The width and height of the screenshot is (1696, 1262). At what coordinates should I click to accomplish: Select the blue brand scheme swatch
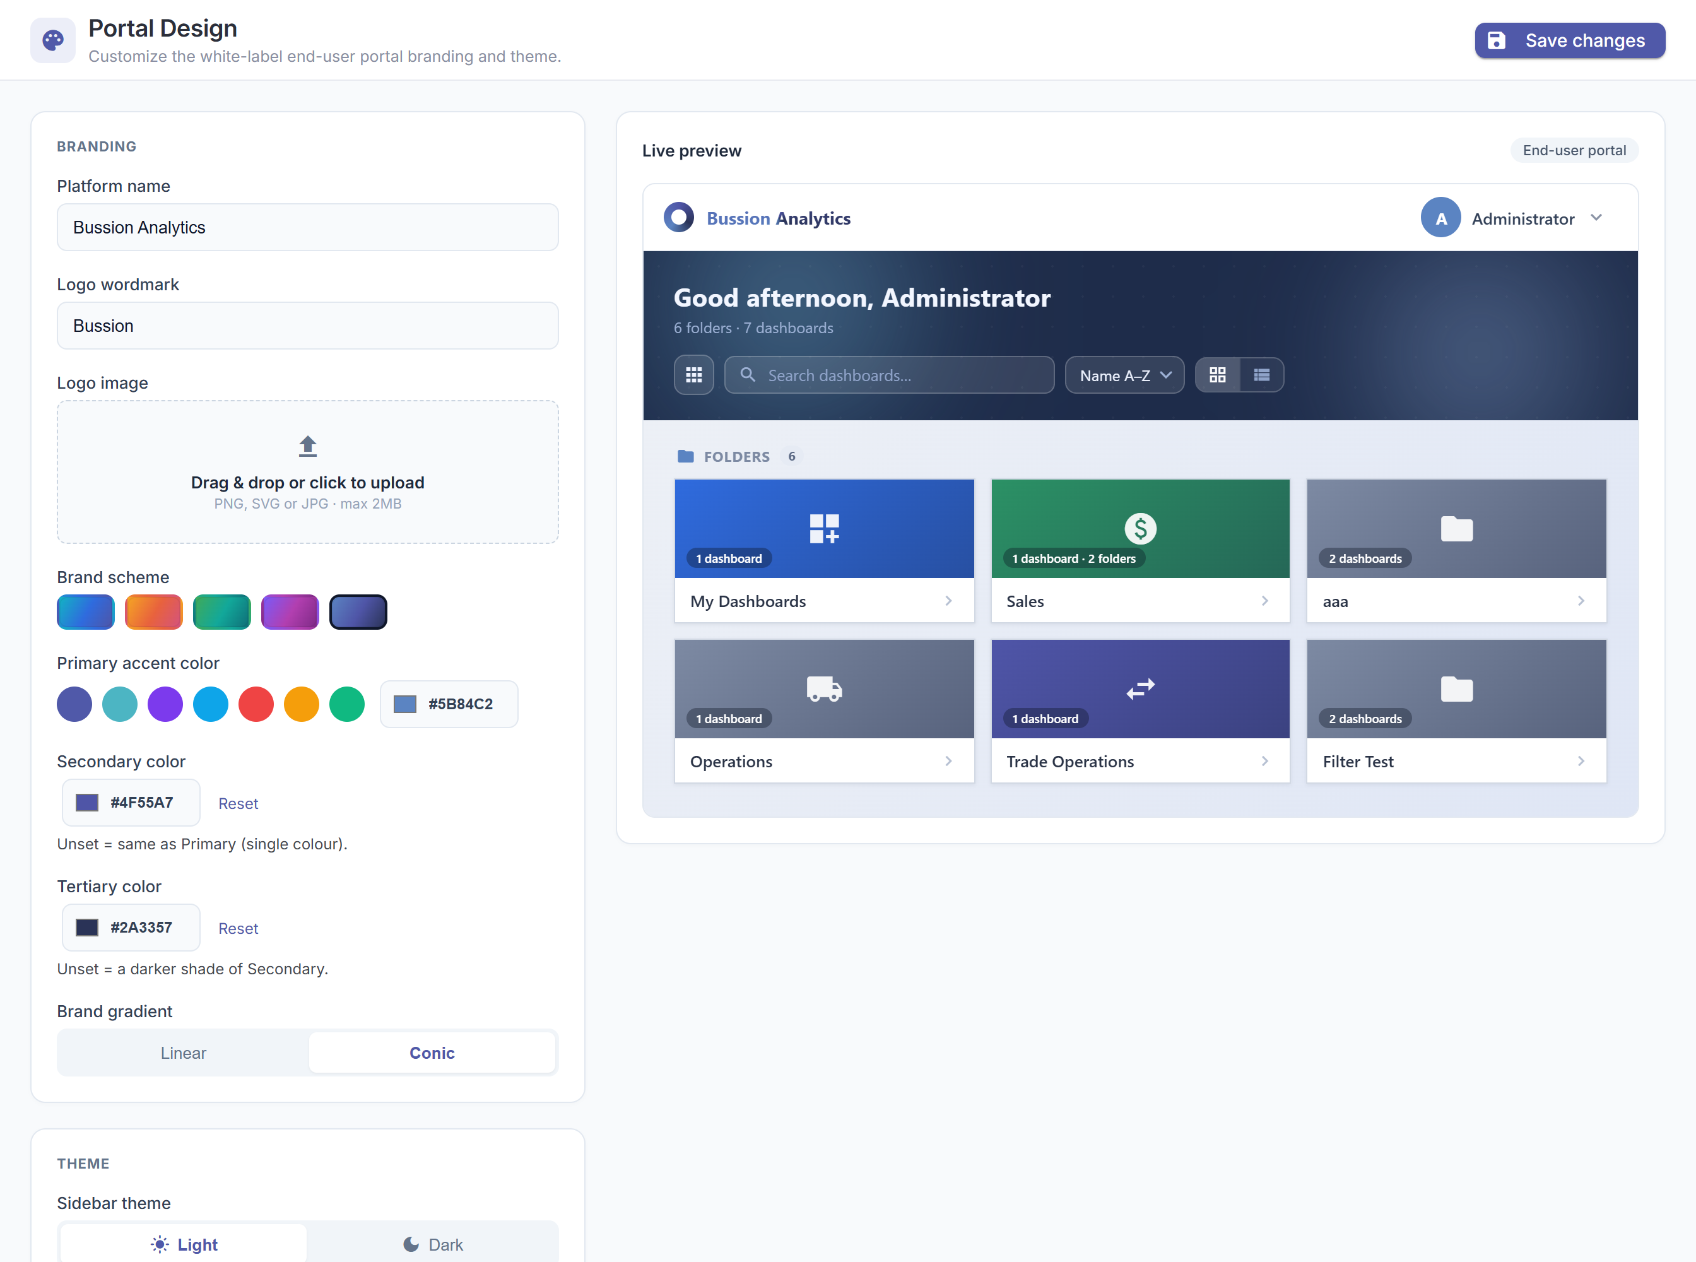coord(86,612)
